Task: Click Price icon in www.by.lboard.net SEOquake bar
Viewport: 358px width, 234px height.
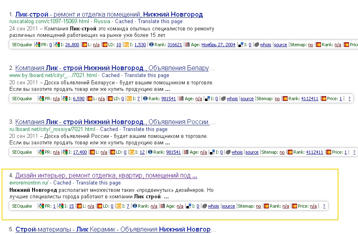Action: tap(323, 99)
